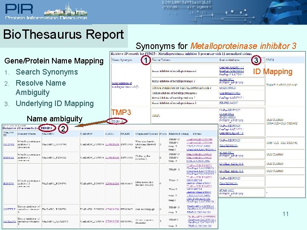Viewport: 307px width, 230px height.
Task: Open UniProt ID link in Homo sapiens row
Action: pyautogui.click(x=9, y=221)
